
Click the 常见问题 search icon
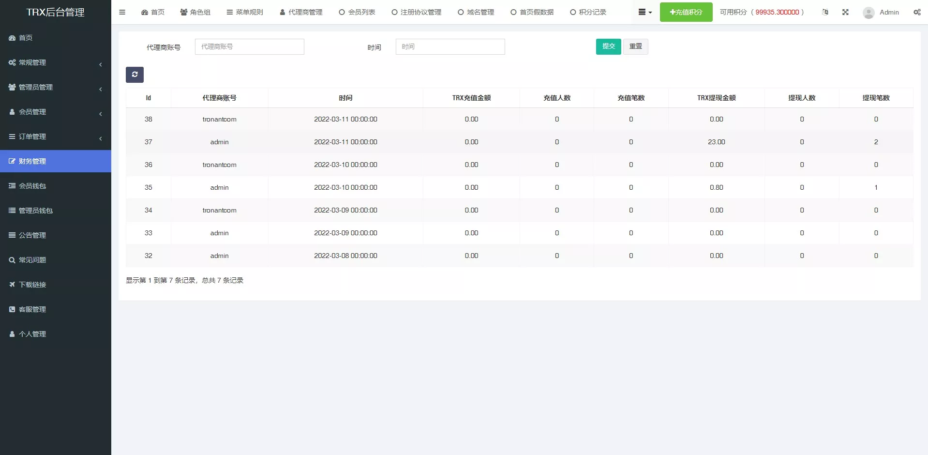coord(12,260)
